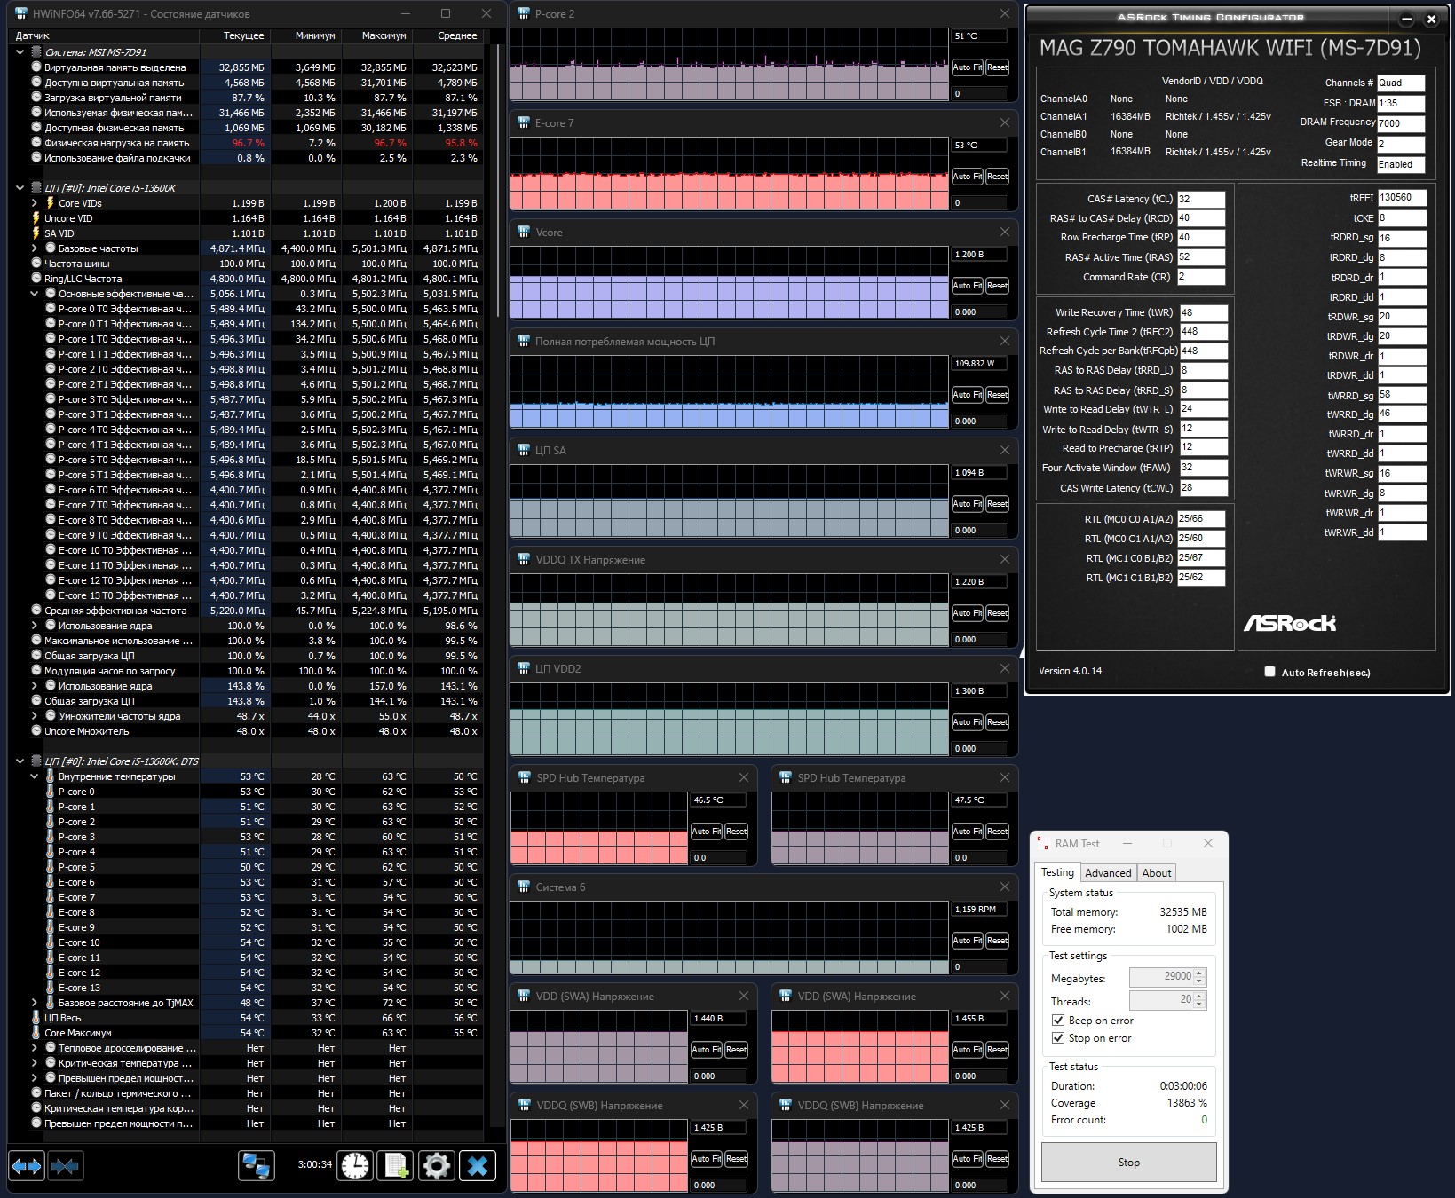Screen dimensions: 1455x1198
Task: Enable the Auto Refresh(sec) checkbox
Action: (x=1270, y=672)
